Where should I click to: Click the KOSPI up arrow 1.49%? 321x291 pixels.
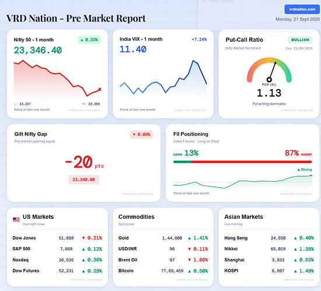(304, 271)
